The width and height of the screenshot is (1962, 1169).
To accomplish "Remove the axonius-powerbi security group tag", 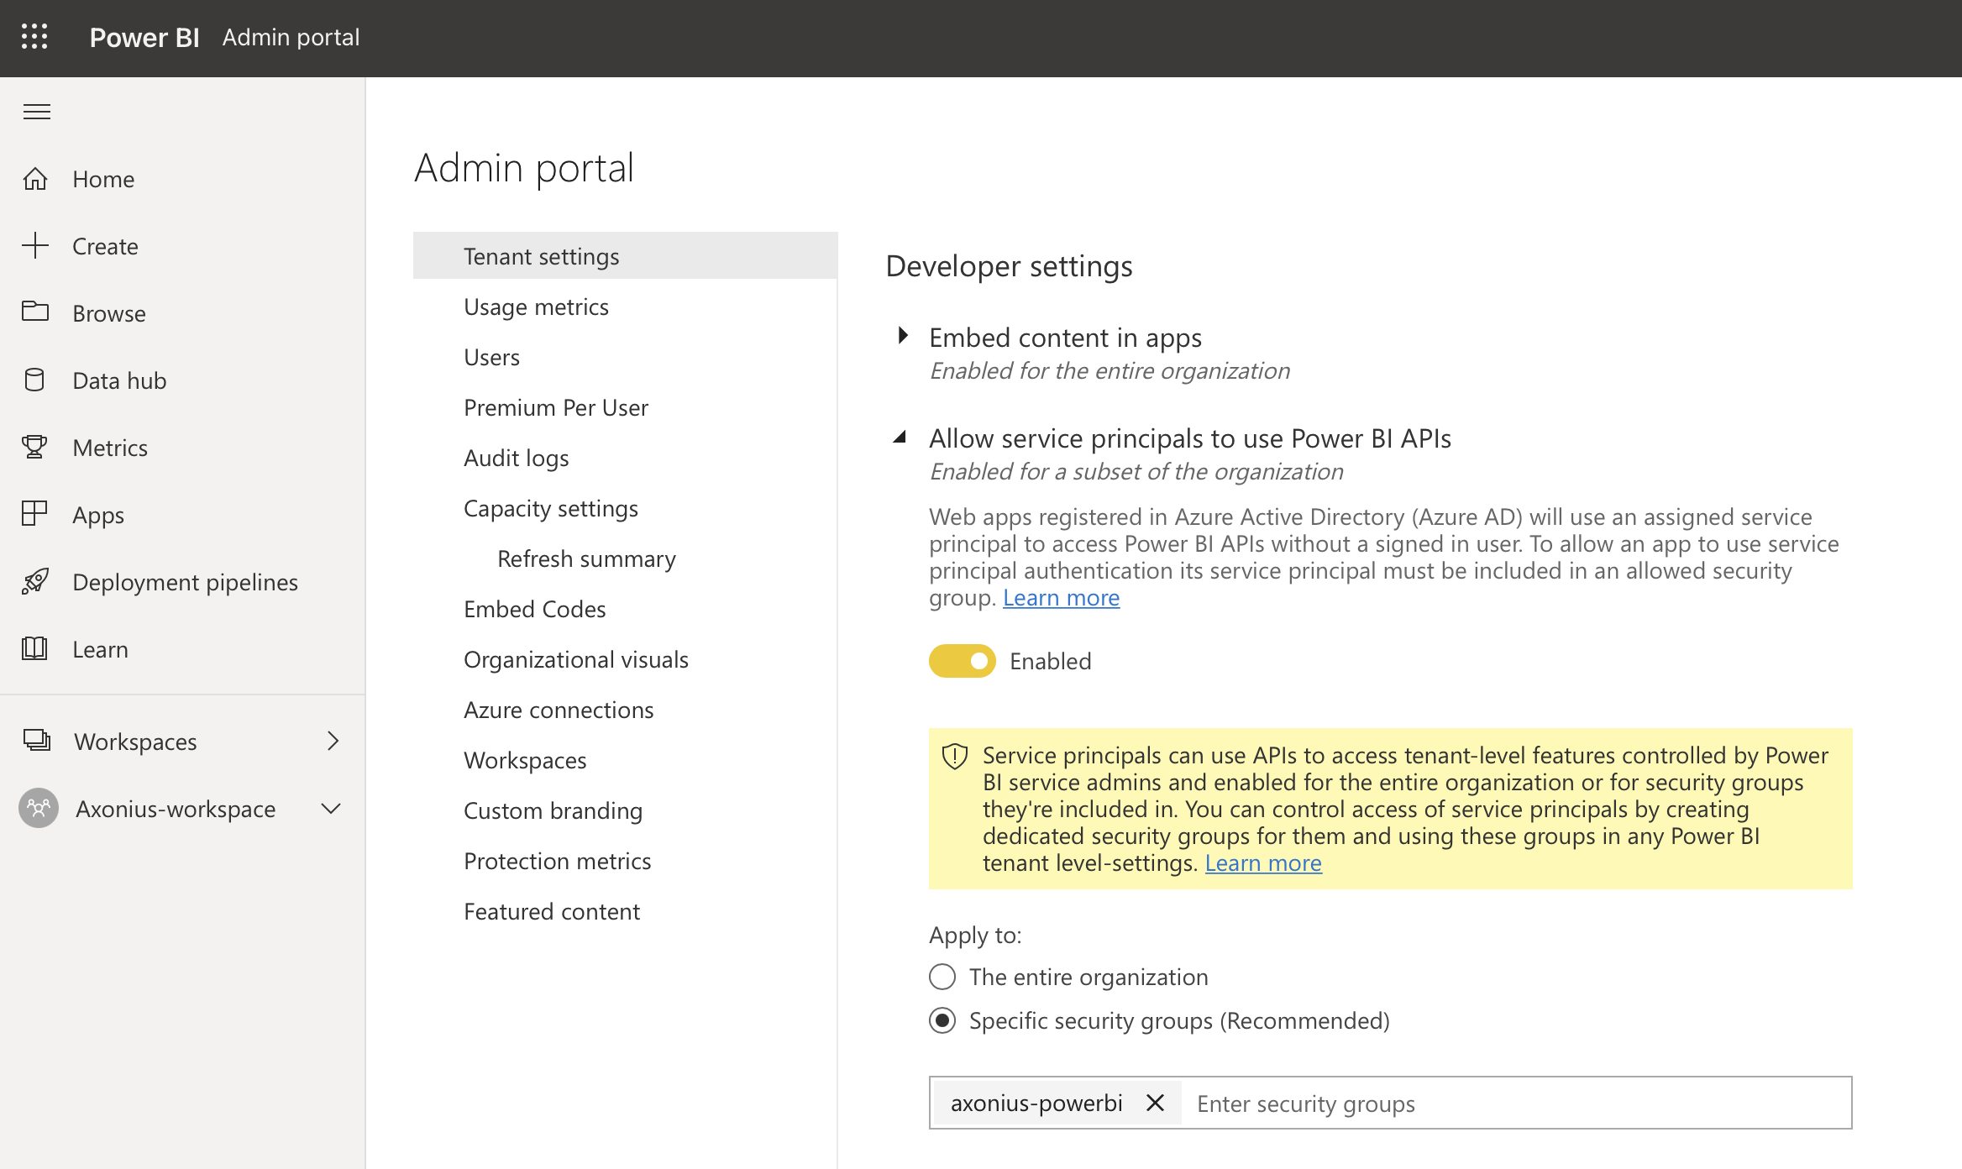I will [1155, 1103].
